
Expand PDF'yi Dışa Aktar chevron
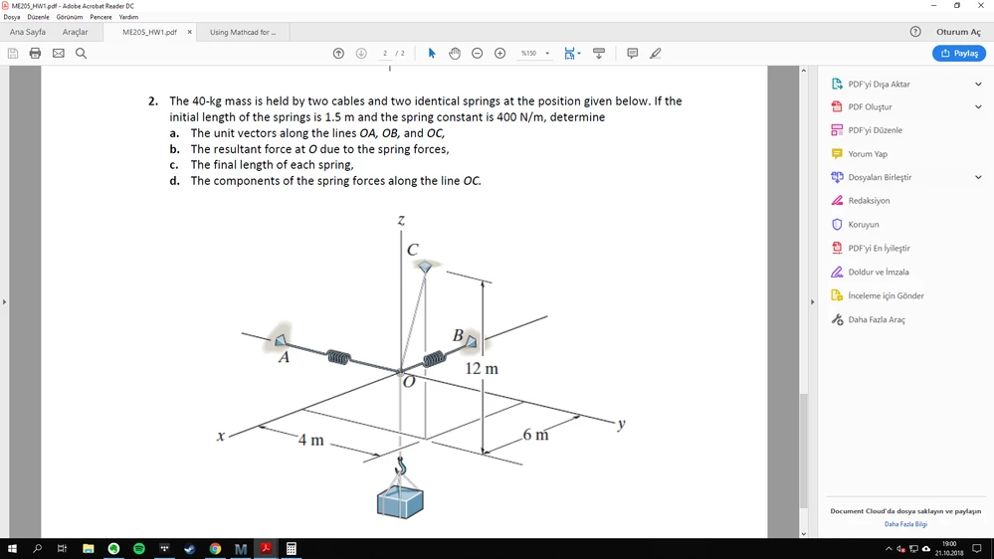(x=978, y=84)
